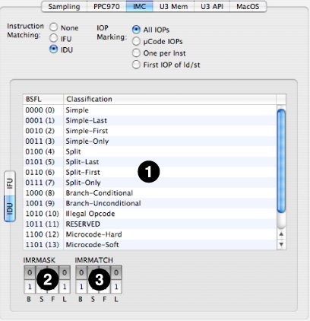
Task: Select the Simple-Last row
Action: [x=150, y=120]
